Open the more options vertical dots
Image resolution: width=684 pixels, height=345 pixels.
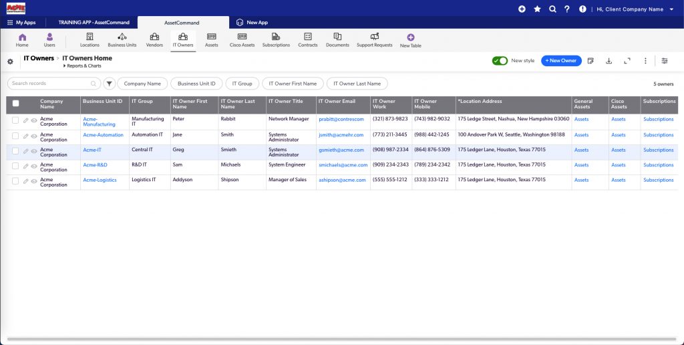click(x=646, y=61)
